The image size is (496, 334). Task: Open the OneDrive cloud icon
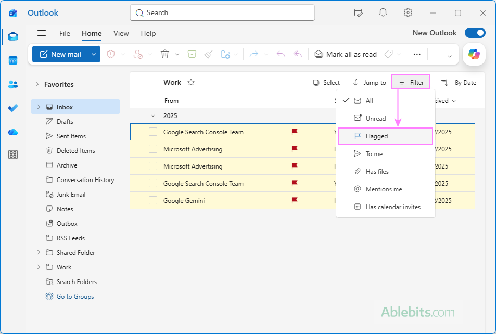13,132
